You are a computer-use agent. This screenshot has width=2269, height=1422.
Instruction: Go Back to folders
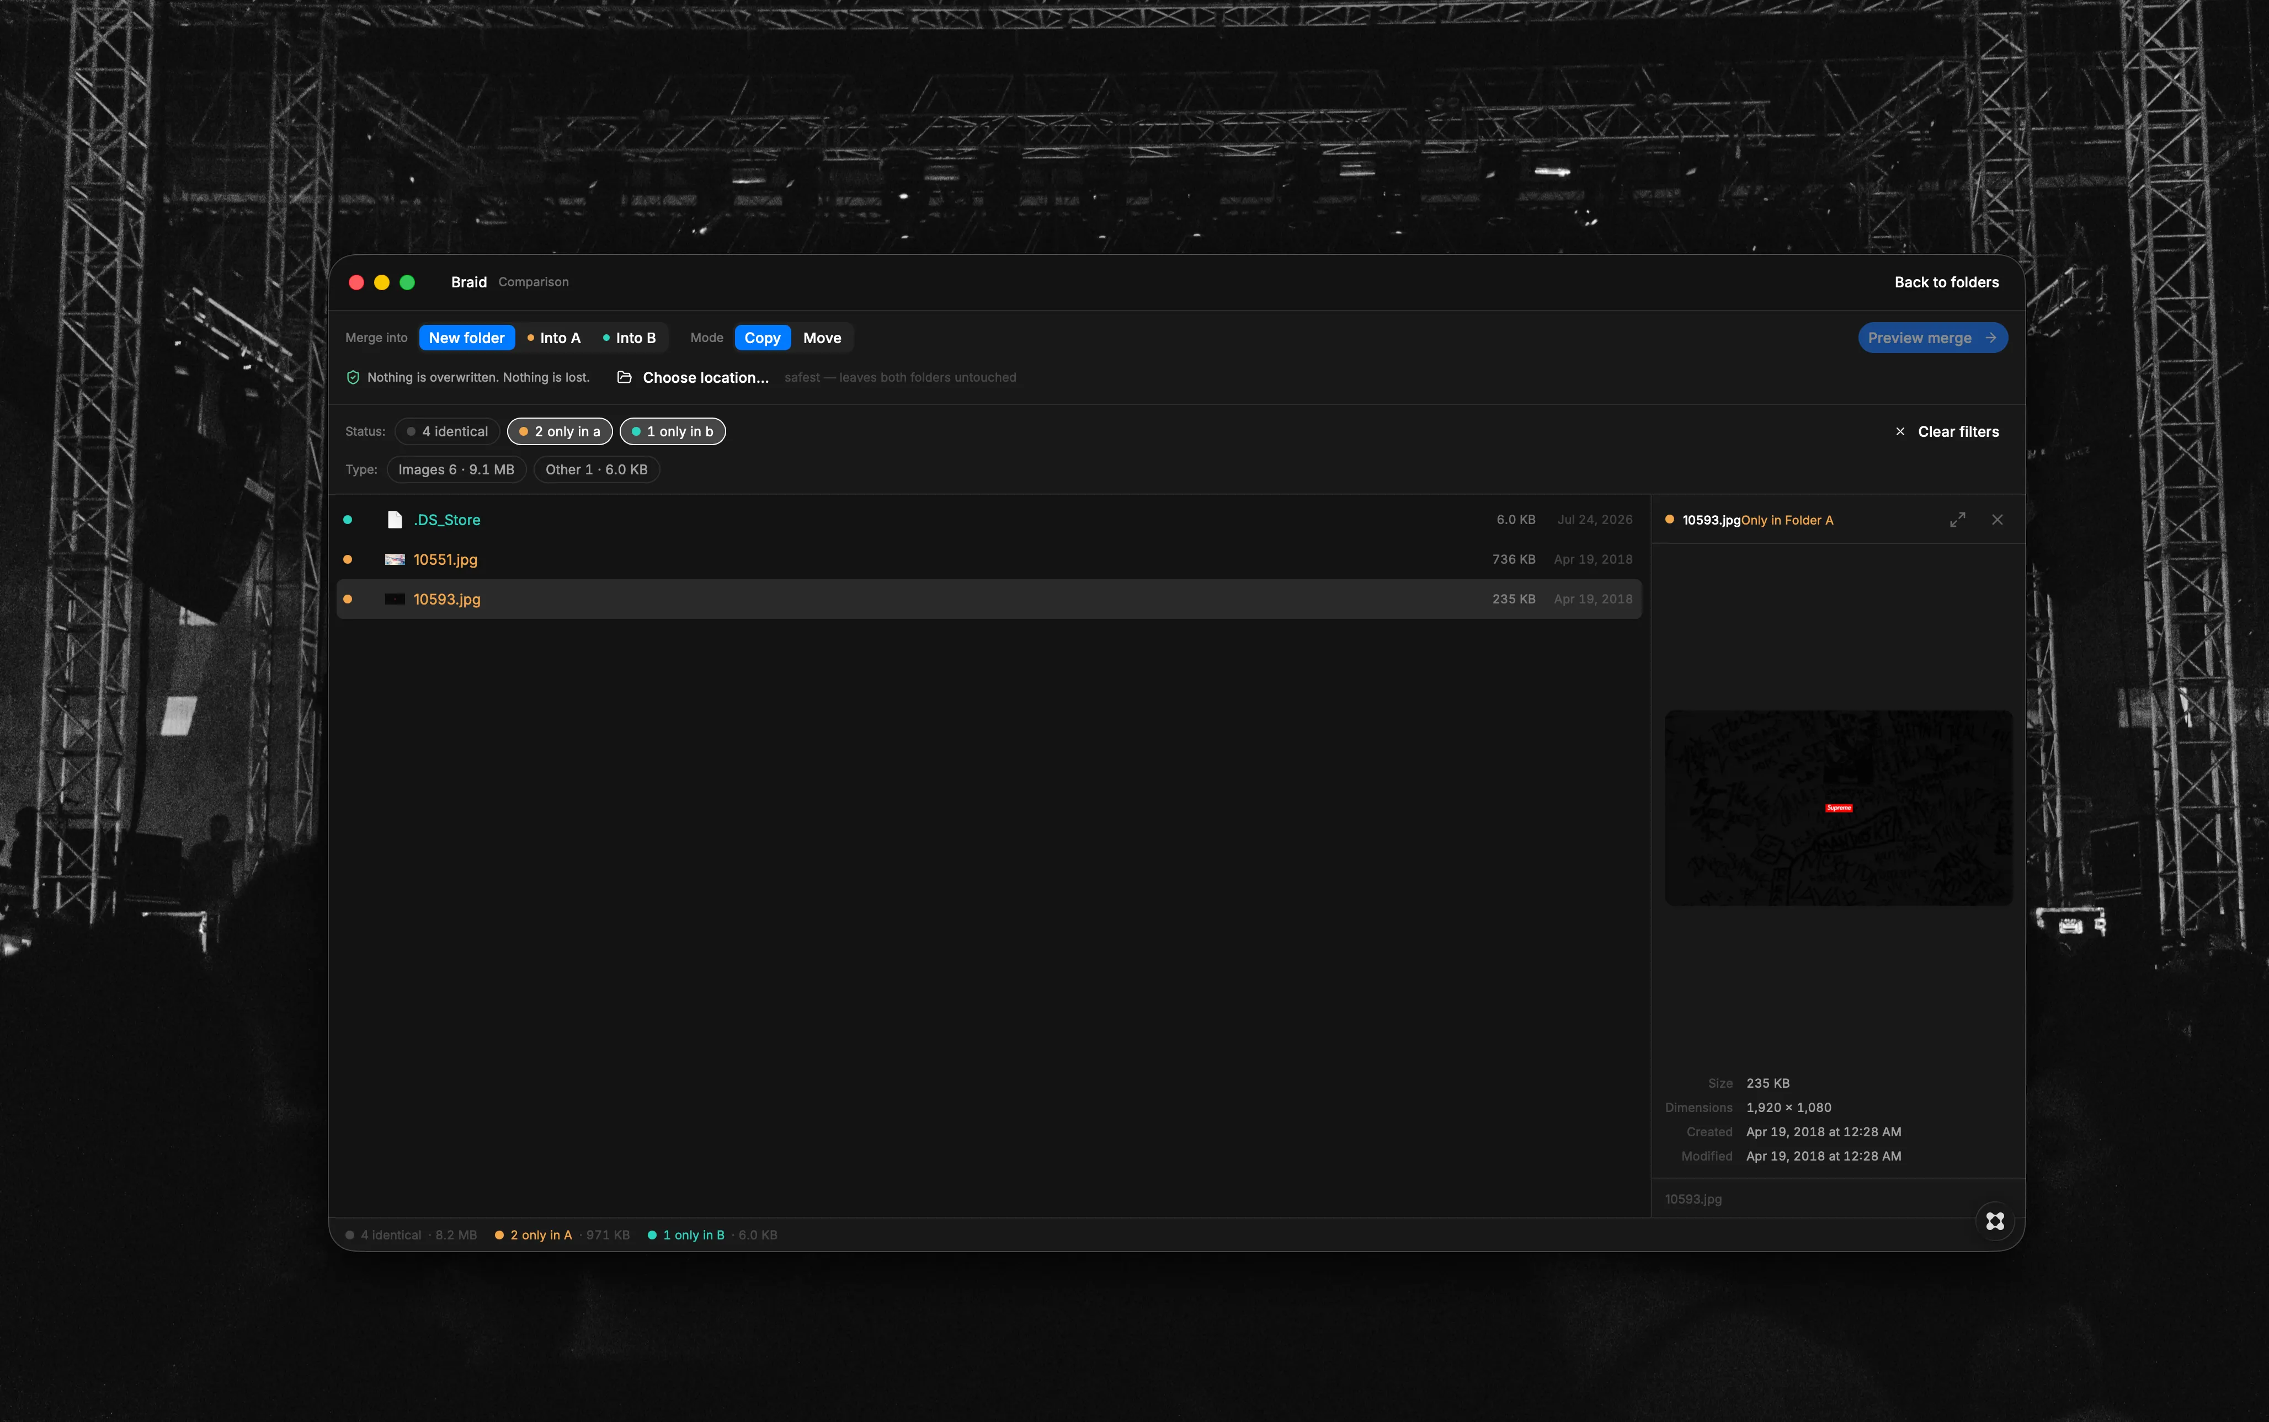(1946, 282)
